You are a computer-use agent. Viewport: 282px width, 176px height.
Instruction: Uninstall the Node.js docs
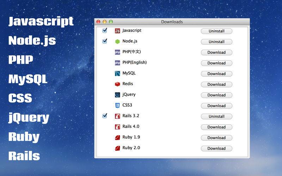click(x=216, y=42)
